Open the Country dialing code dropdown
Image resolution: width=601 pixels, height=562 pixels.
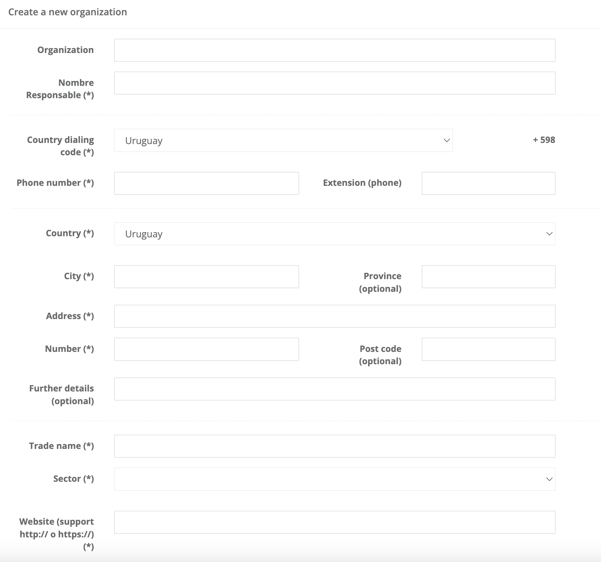tap(283, 141)
